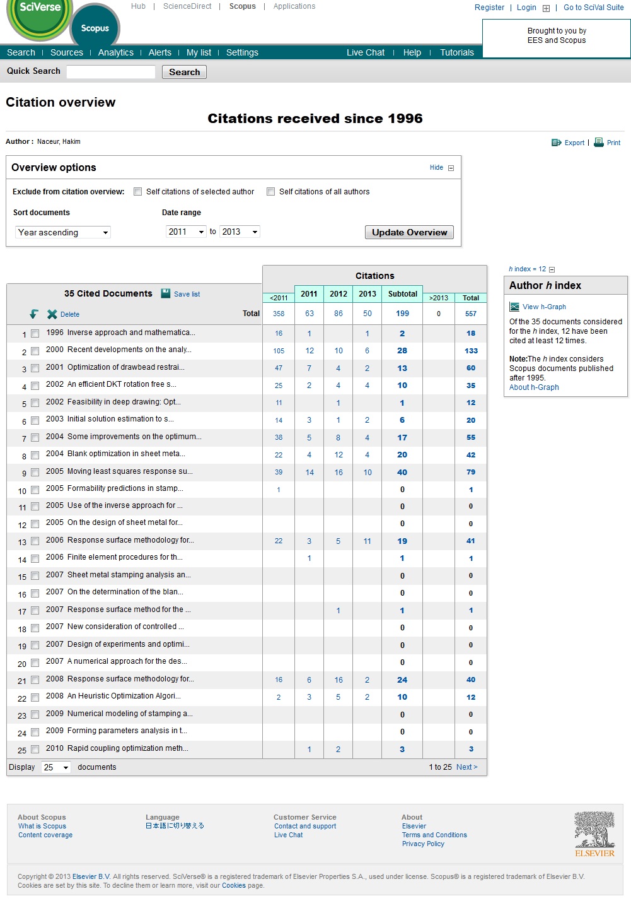The height and width of the screenshot is (901, 631).
Task: Open the Sort documents 'Year ascending' dropdown
Action: 63,232
